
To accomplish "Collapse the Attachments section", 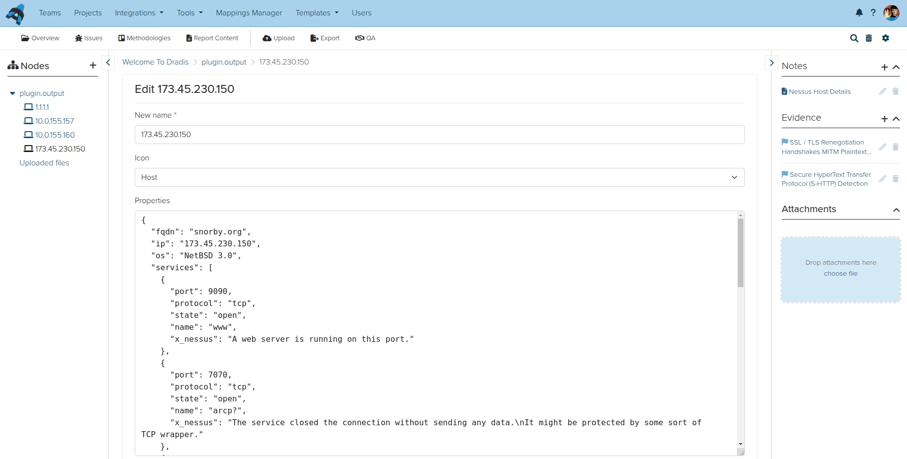I will point(896,210).
